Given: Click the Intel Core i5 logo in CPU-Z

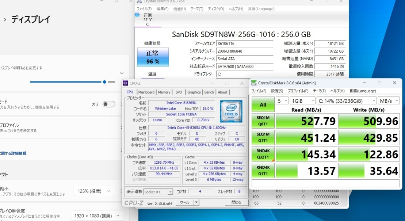Looking at the screenshot, I should click(231, 111).
